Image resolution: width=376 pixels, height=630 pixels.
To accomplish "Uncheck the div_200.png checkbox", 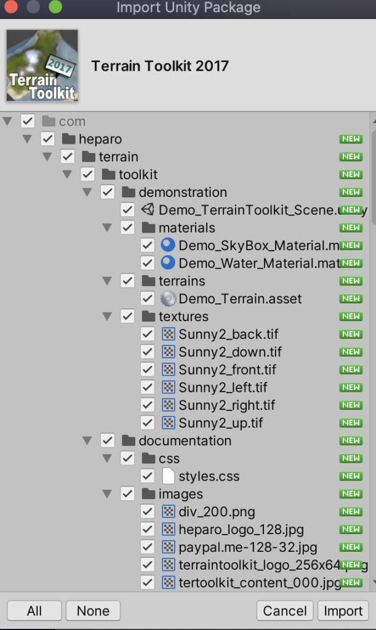I will click(x=147, y=512).
